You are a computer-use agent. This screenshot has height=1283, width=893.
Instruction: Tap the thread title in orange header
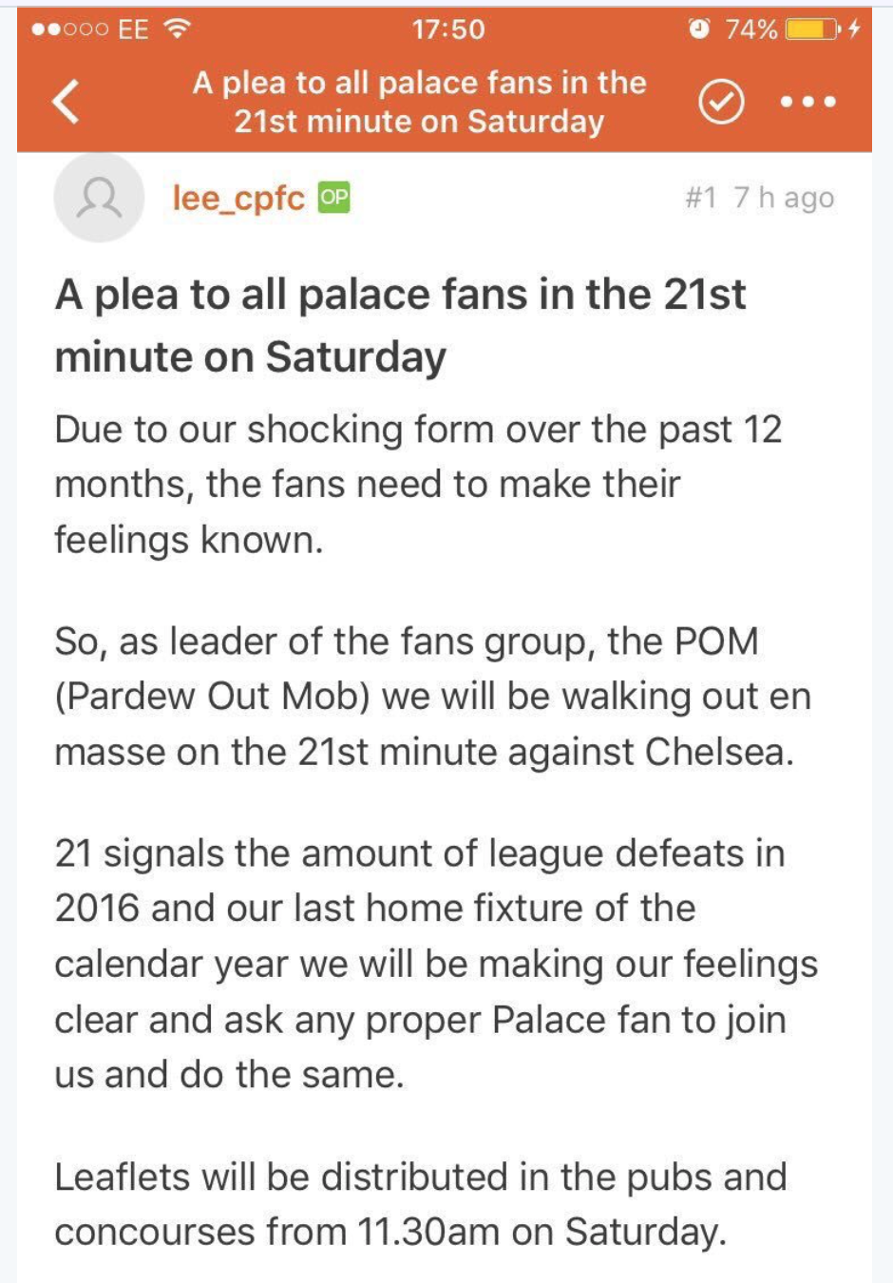click(x=419, y=102)
